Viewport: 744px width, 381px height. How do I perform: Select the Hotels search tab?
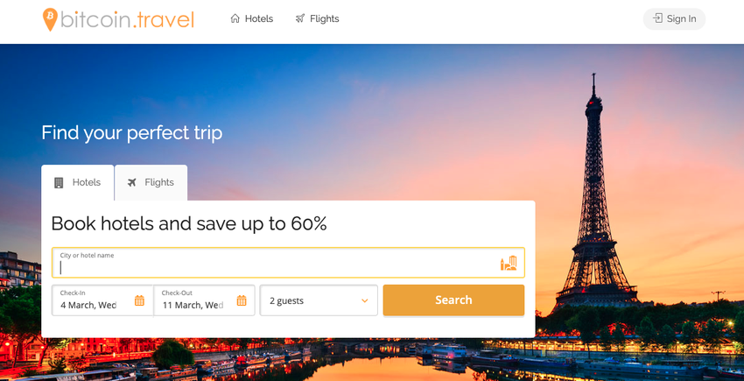[x=77, y=182]
